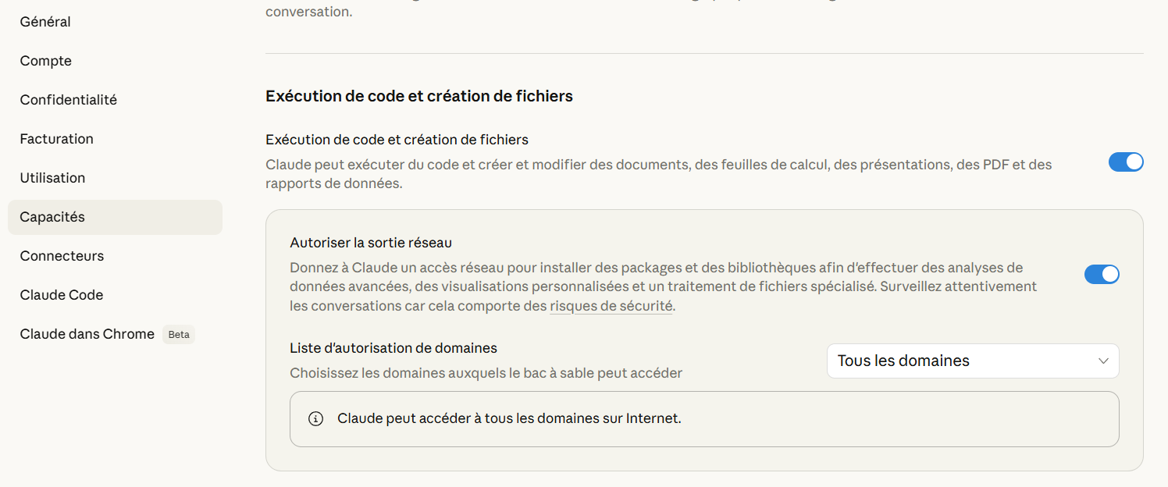Click the 'Claude peut accéder à tous les domaines' notice
Image resolution: width=1168 pixels, height=487 pixels.
coord(509,419)
